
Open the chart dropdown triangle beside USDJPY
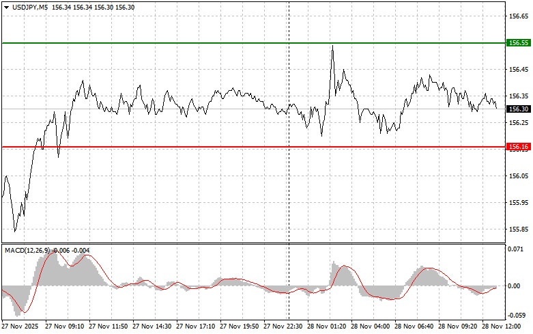pos(6,8)
